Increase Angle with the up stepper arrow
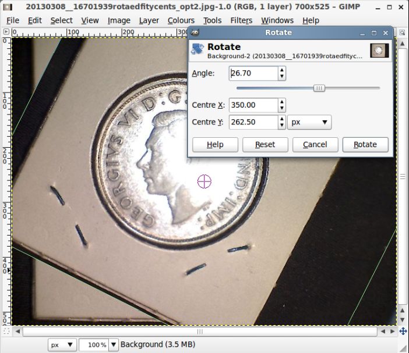Viewport: 409px width, 353px height. coord(282,70)
